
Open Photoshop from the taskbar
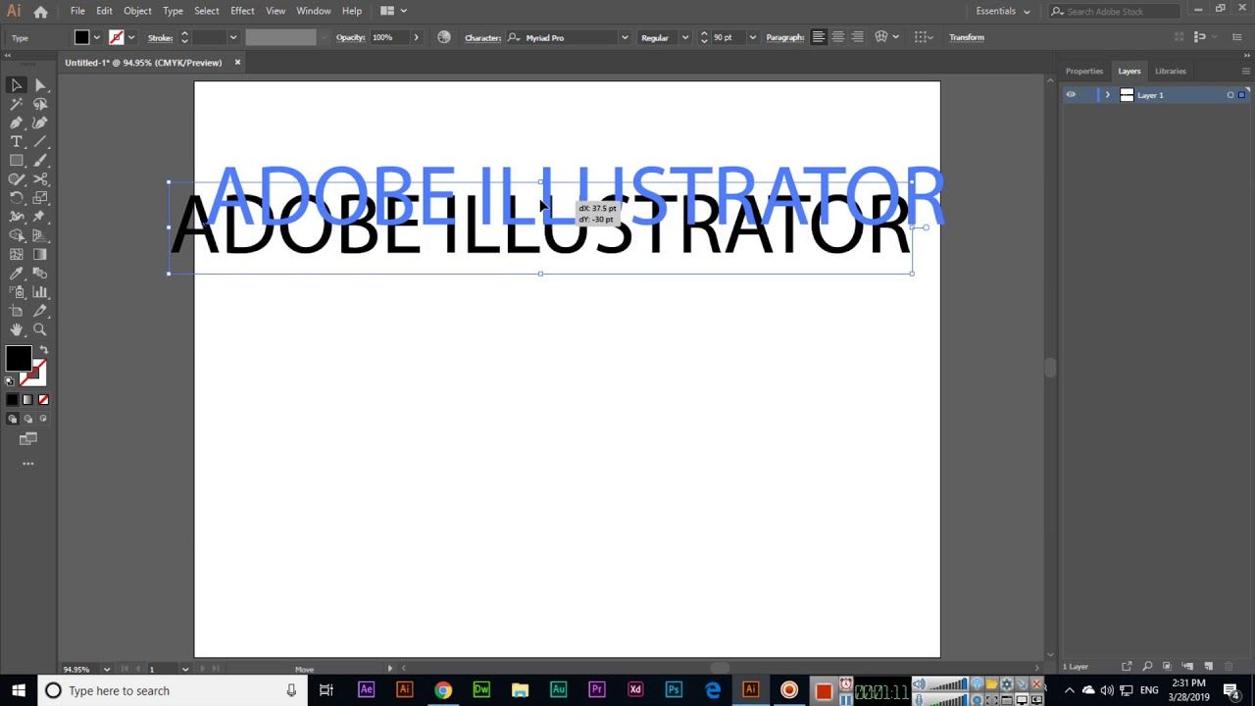point(674,689)
